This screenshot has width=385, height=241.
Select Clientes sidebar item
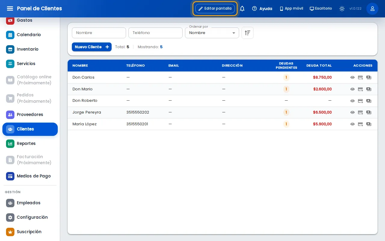[30, 129]
